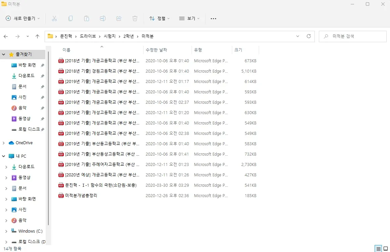Sort files by 유형 column header
Image resolution: width=390 pixels, height=252 pixels.
pos(198,50)
